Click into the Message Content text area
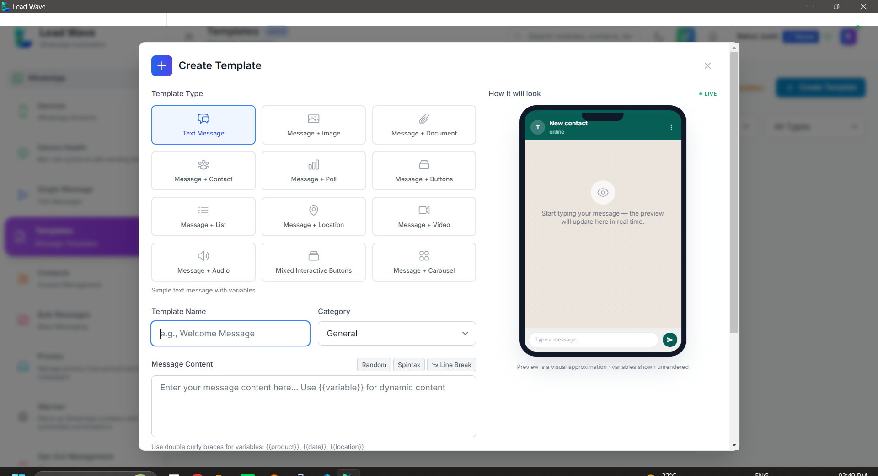The width and height of the screenshot is (878, 476). tap(314, 406)
